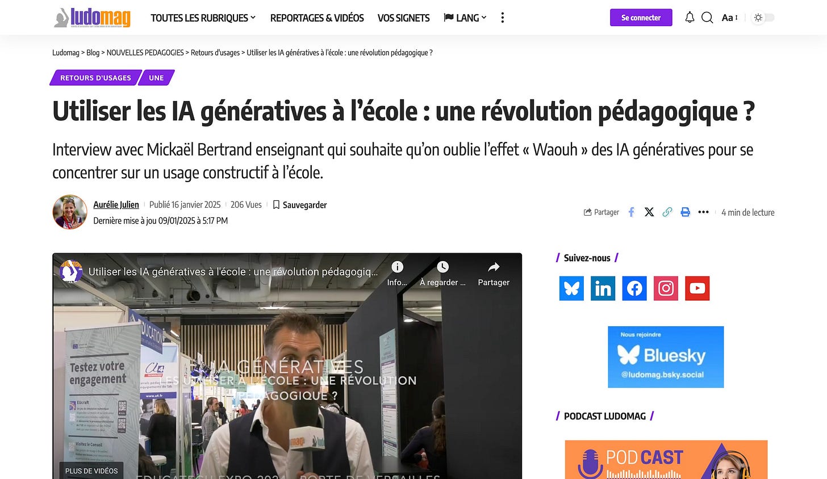Open the three-dot more menu in navbar
The image size is (827, 479).
(x=502, y=18)
